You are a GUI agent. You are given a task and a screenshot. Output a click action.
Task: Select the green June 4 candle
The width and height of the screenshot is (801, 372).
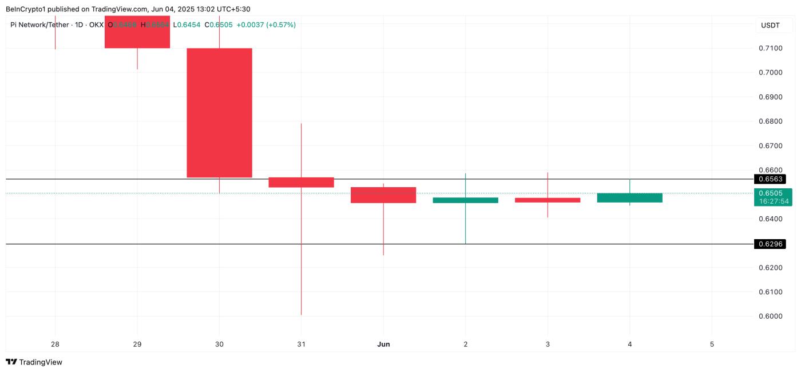[x=629, y=197]
